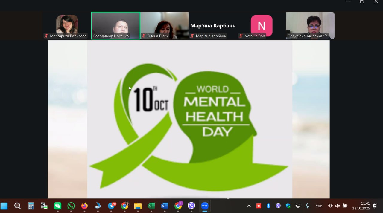383x213 pixels.
Task: Open File Explorer from the taskbar
Action: pos(138,206)
